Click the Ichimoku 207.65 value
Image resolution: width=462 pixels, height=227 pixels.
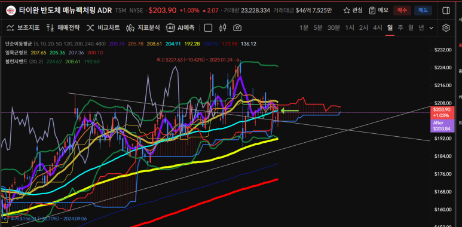pos(38,53)
